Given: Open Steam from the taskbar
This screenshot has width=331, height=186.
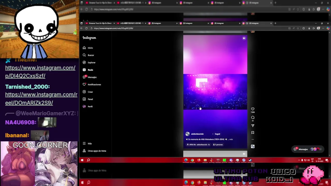Looking at the screenshot, I should (x=250, y=160).
